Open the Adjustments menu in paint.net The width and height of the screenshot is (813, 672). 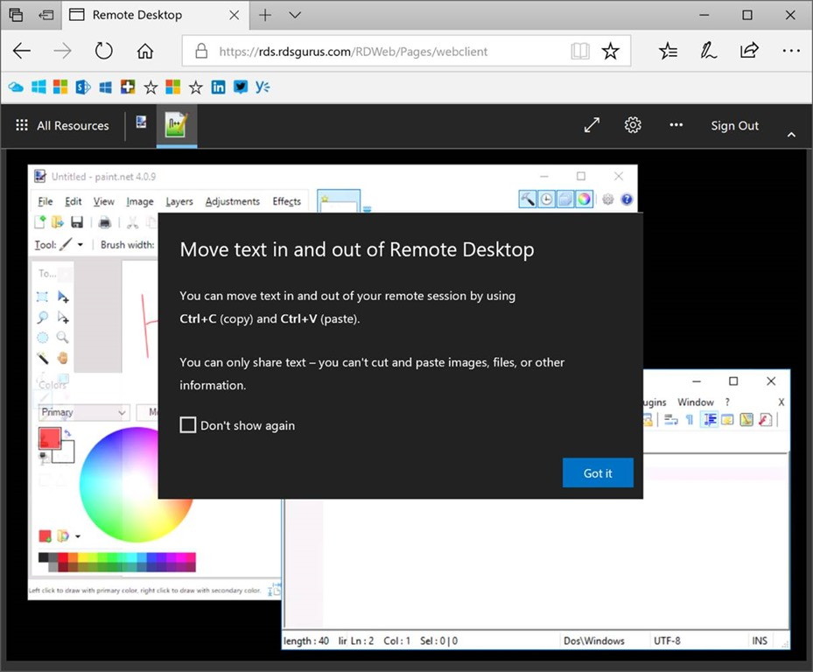[232, 201]
